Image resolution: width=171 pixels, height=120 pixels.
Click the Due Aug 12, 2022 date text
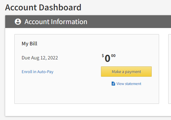(x=40, y=58)
